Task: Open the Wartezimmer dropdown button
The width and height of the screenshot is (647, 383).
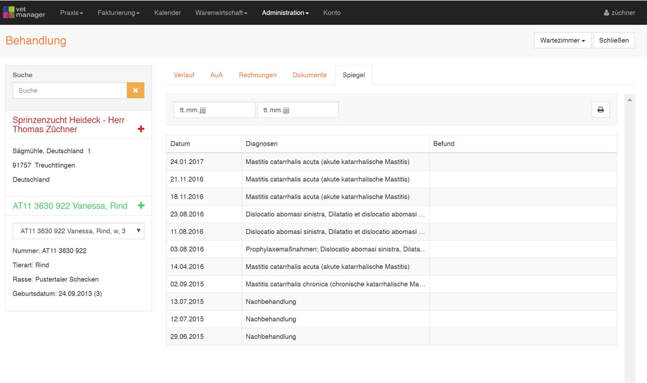Action: [x=562, y=41]
